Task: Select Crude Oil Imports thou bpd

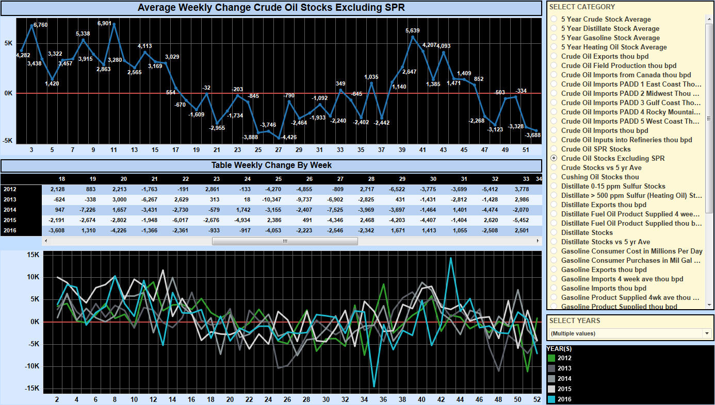Action: [x=554, y=130]
